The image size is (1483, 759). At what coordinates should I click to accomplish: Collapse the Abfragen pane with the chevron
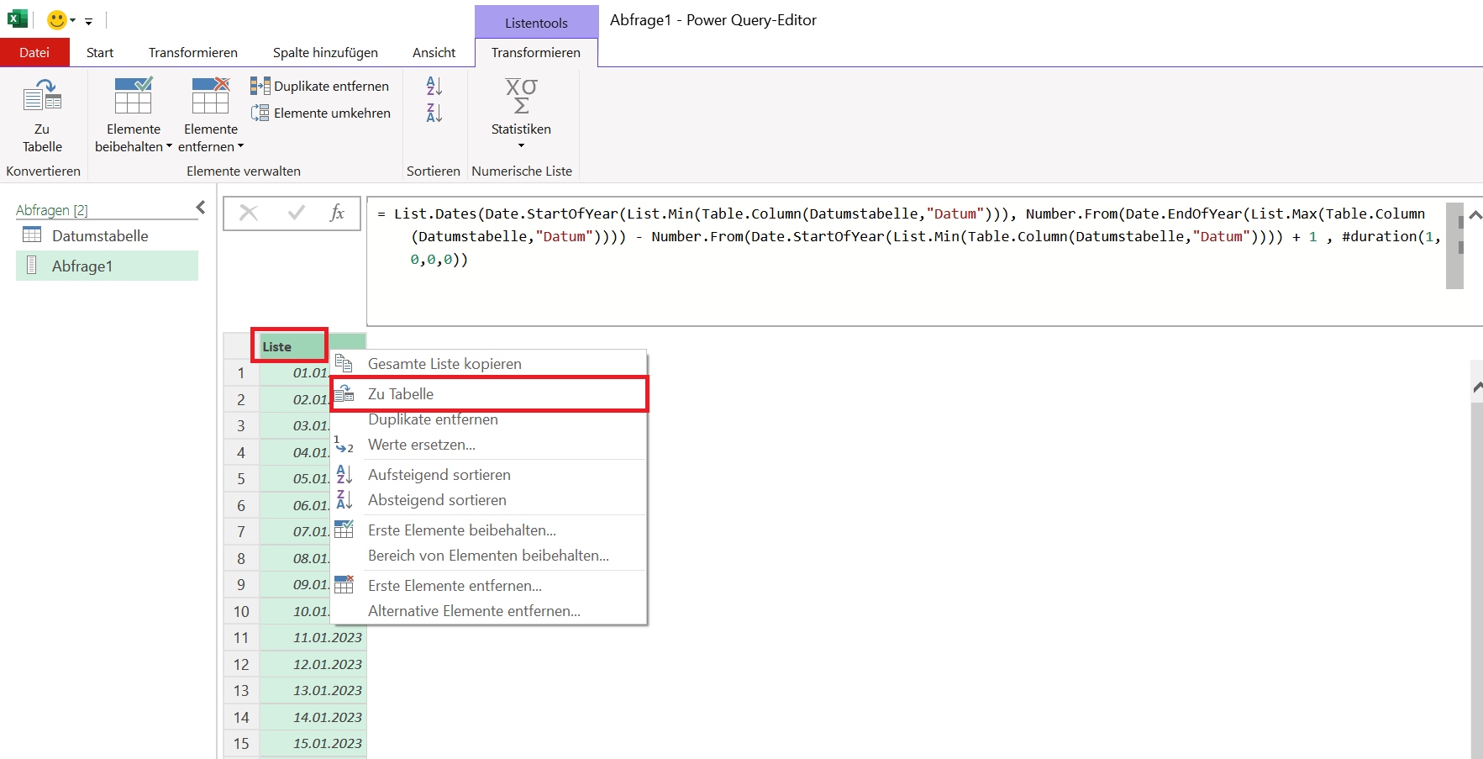coord(201,208)
